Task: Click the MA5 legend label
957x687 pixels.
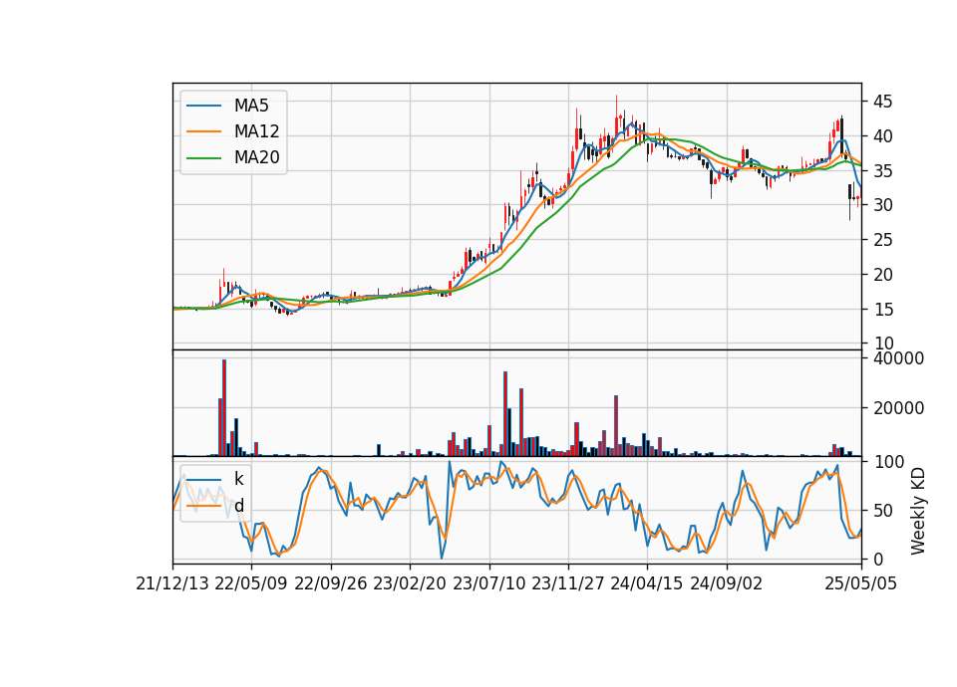Action: point(251,106)
